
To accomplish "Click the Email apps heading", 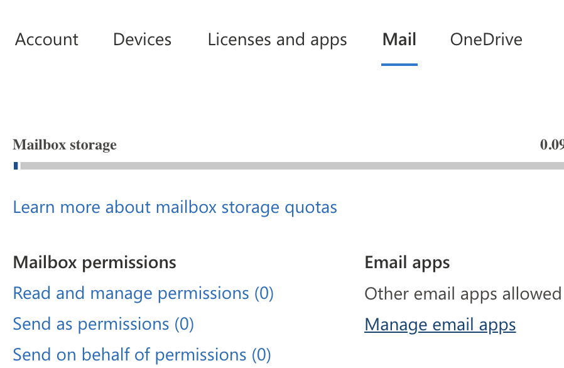I will coord(407,262).
